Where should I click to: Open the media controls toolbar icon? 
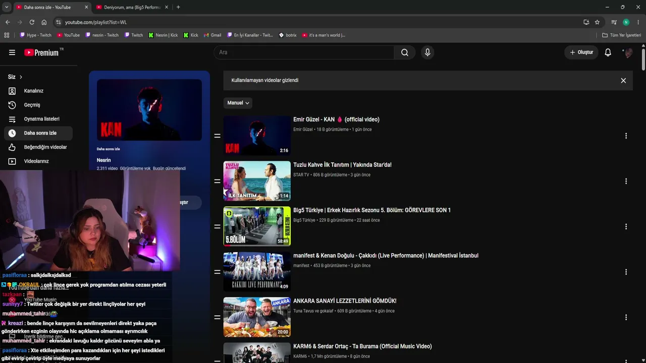(x=614, y=22)
